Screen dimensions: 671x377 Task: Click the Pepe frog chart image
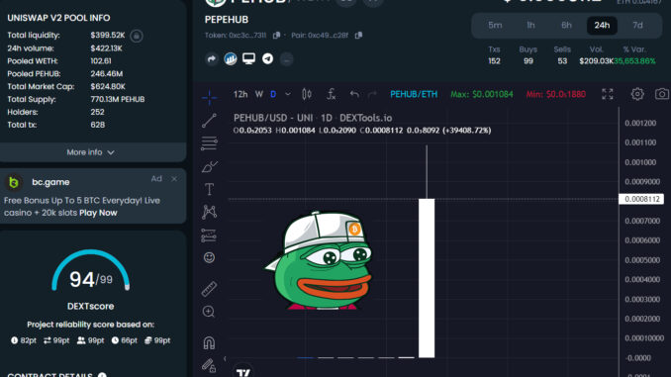click(320, 260)
